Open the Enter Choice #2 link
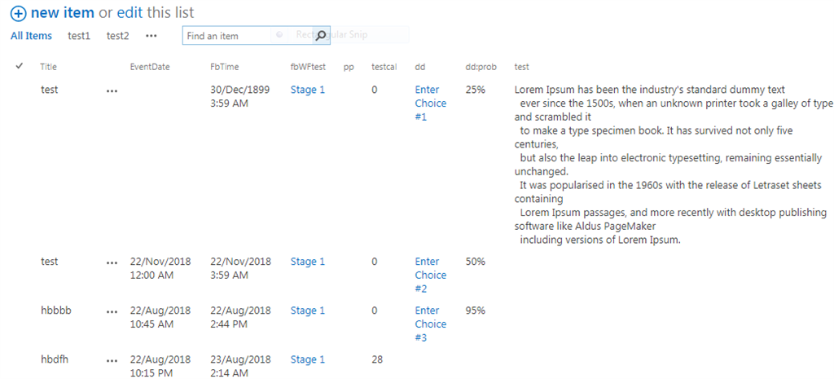The width and height of the screenshot is (834, 379). (x=430, y=275)
